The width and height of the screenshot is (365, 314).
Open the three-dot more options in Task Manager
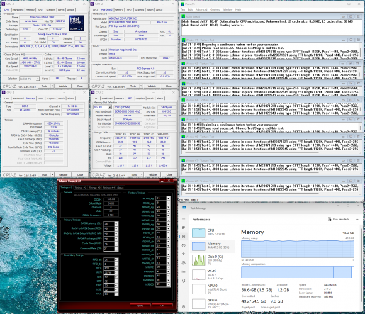click(x=357, y=219)
